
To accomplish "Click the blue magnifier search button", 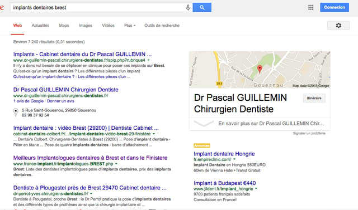I will click(x=202, y=7).
